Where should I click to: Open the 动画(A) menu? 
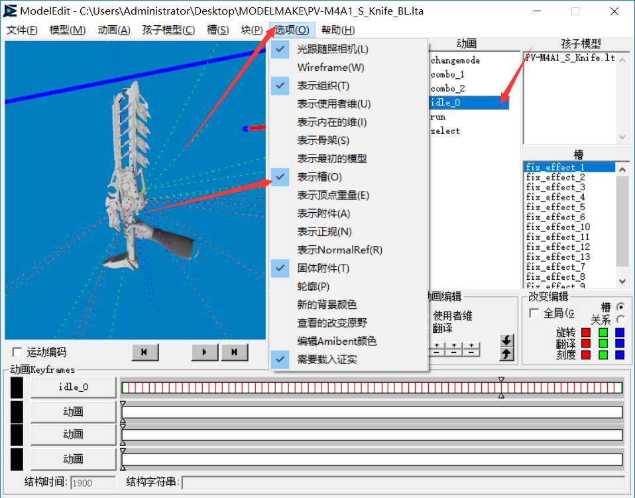point(114,30)
